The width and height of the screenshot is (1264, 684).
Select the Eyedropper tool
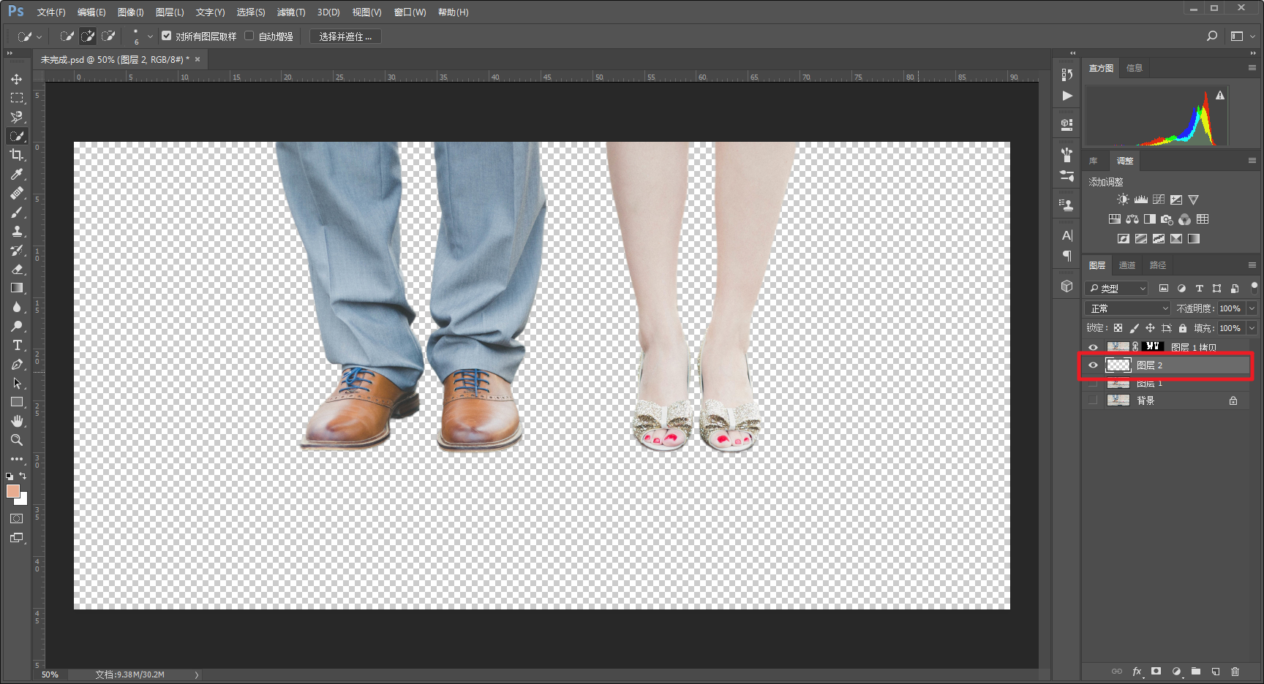pos(17,174)
